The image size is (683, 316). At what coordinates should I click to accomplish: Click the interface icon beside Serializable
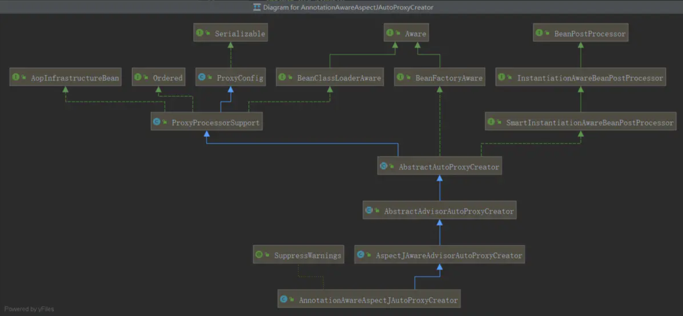[x=200, y=33]
